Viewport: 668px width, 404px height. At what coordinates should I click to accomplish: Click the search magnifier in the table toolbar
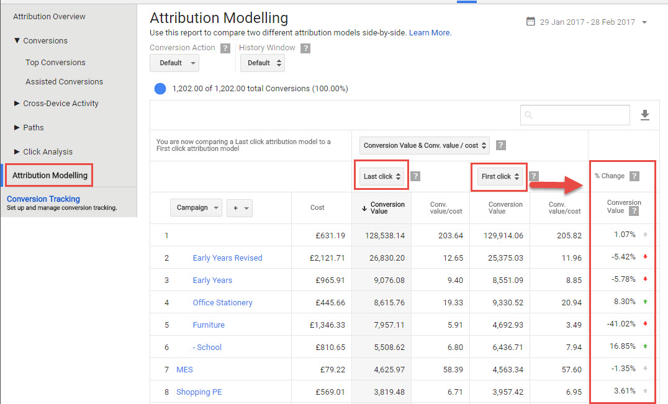tap(528, 115)
